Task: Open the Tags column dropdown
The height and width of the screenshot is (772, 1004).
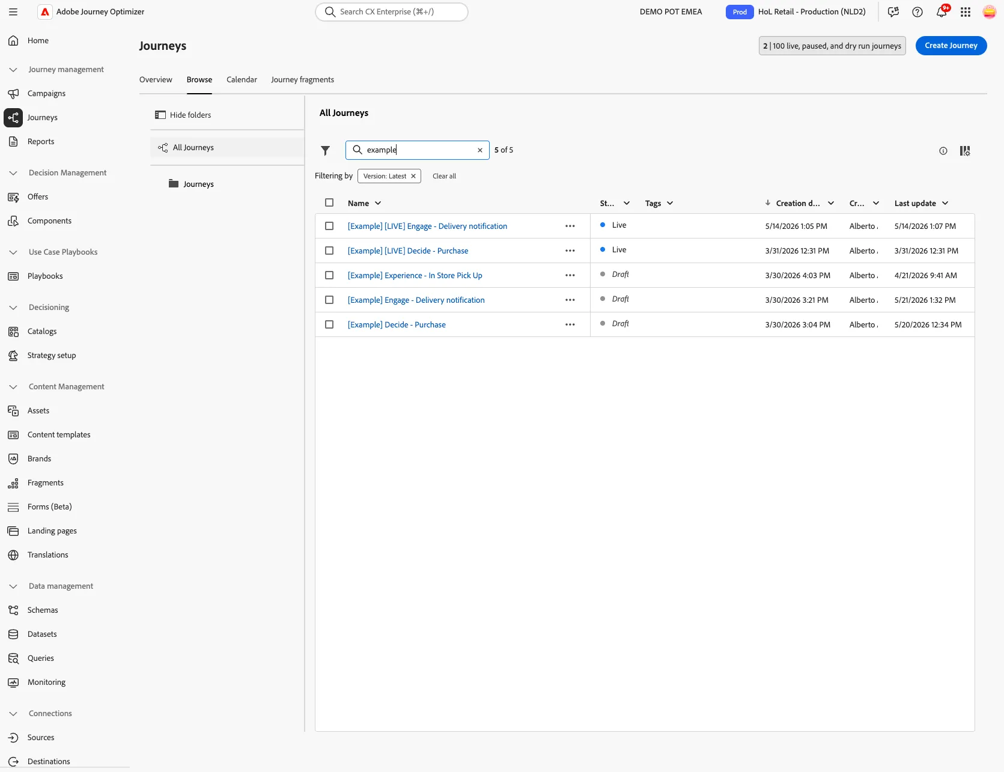Action: [670, 203]
